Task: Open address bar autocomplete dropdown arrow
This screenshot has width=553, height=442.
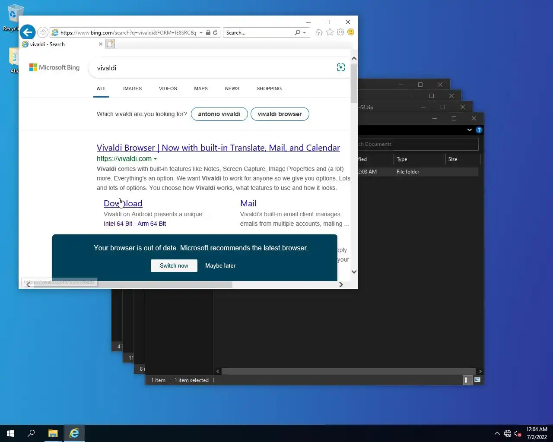Action: pyautogui.click(x=201, y=32)
